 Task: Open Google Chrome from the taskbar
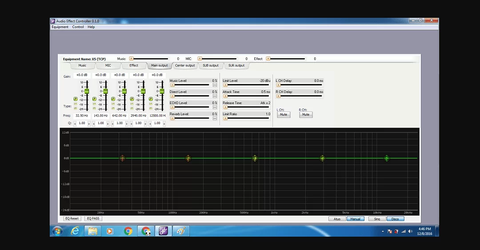point(128,231)
